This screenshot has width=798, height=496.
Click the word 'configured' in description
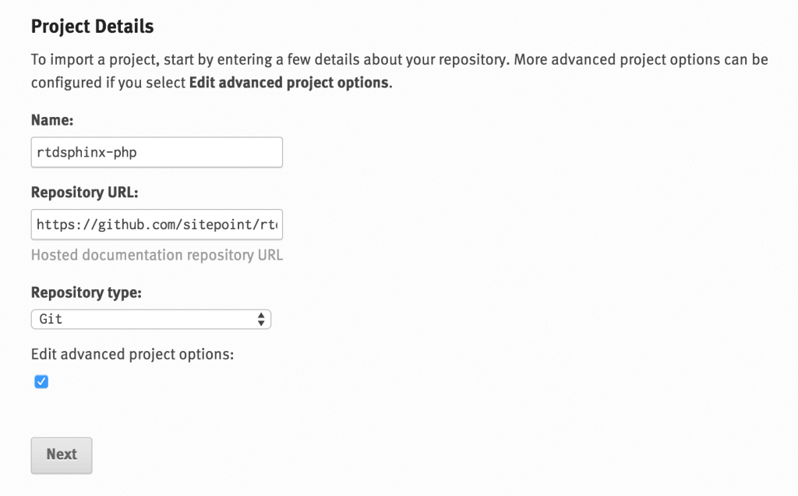tap(66, 82)
